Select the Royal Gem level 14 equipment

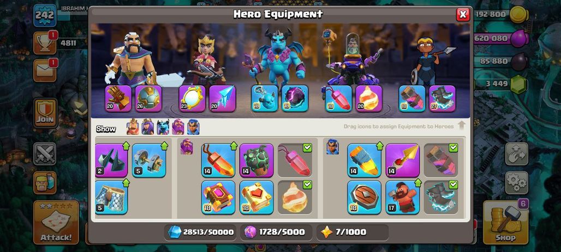364,160
